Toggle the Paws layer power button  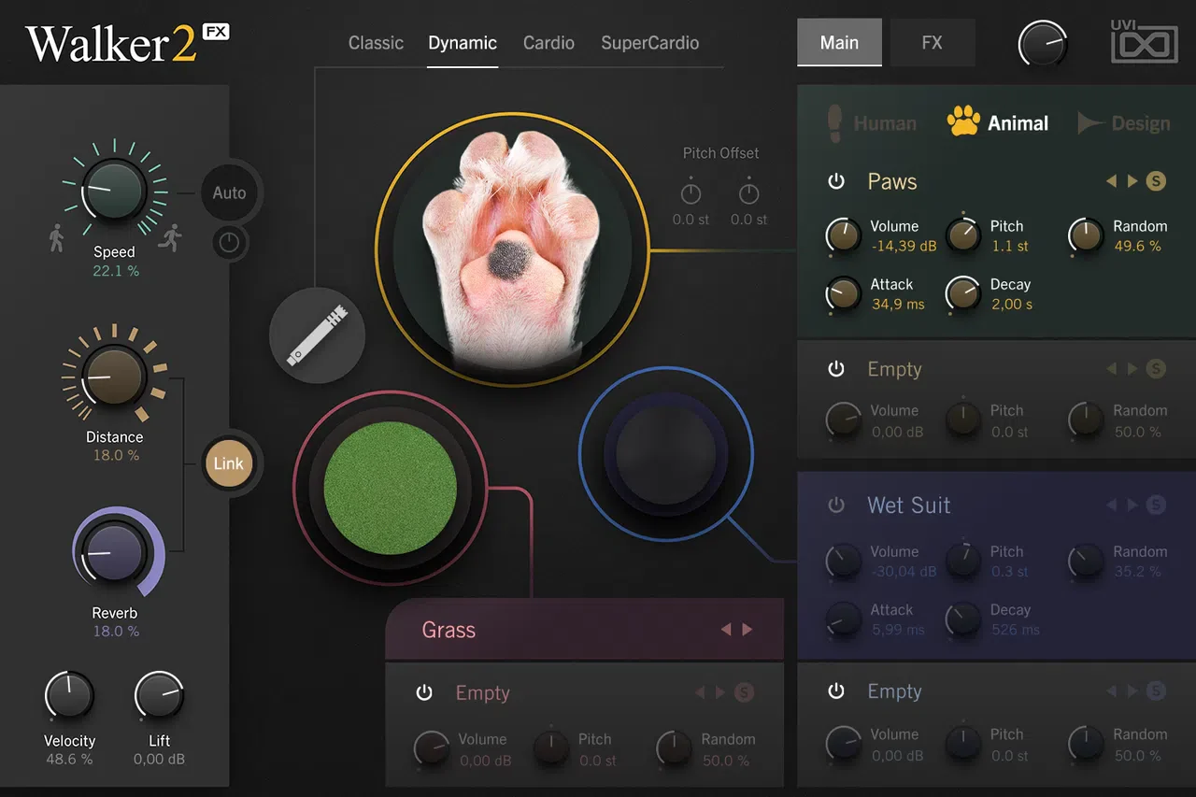tap(836, 181)
